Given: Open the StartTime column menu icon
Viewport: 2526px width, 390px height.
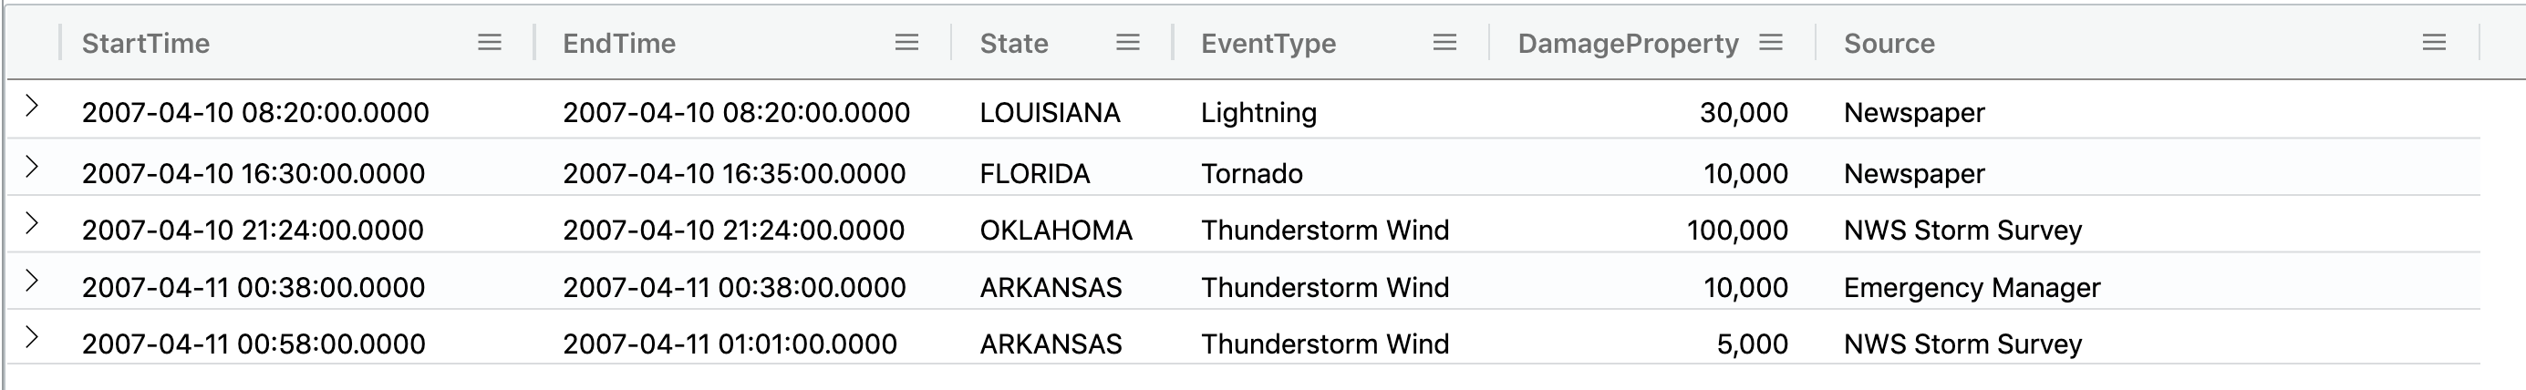Looking at the screenshot, I should click(490, 42).
